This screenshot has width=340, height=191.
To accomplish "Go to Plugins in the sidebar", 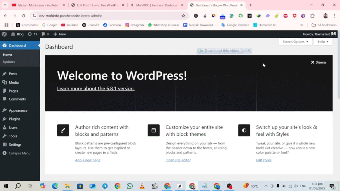I will click(14, 119).
